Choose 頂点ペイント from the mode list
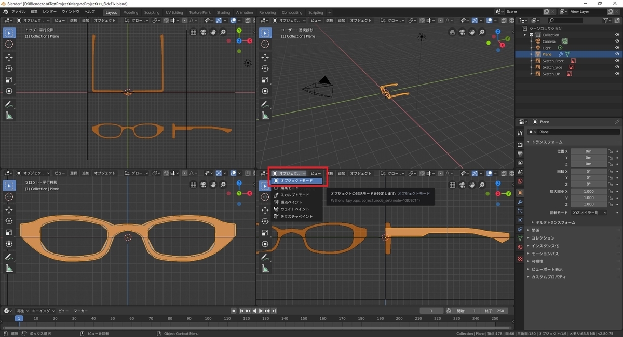The height and width of the screenshot is (337, 623). pos(297,202)
